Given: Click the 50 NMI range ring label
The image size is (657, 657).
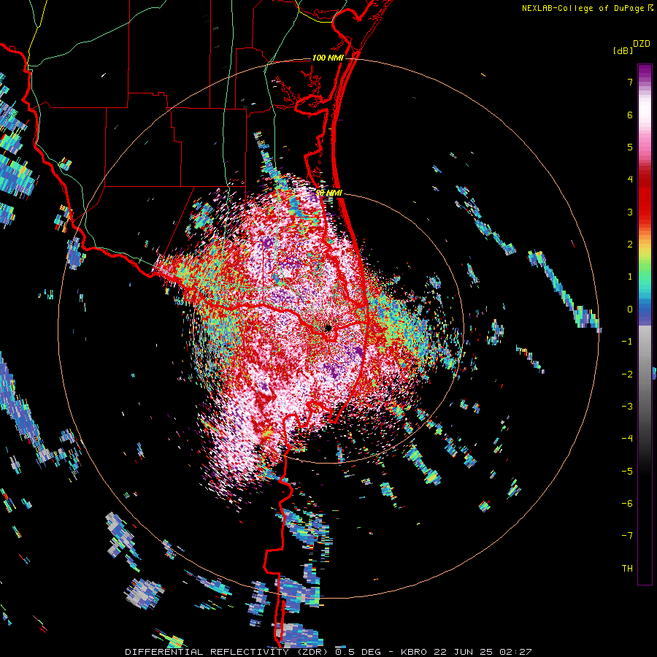Looking at the screenshot, I should pos(329,193).
